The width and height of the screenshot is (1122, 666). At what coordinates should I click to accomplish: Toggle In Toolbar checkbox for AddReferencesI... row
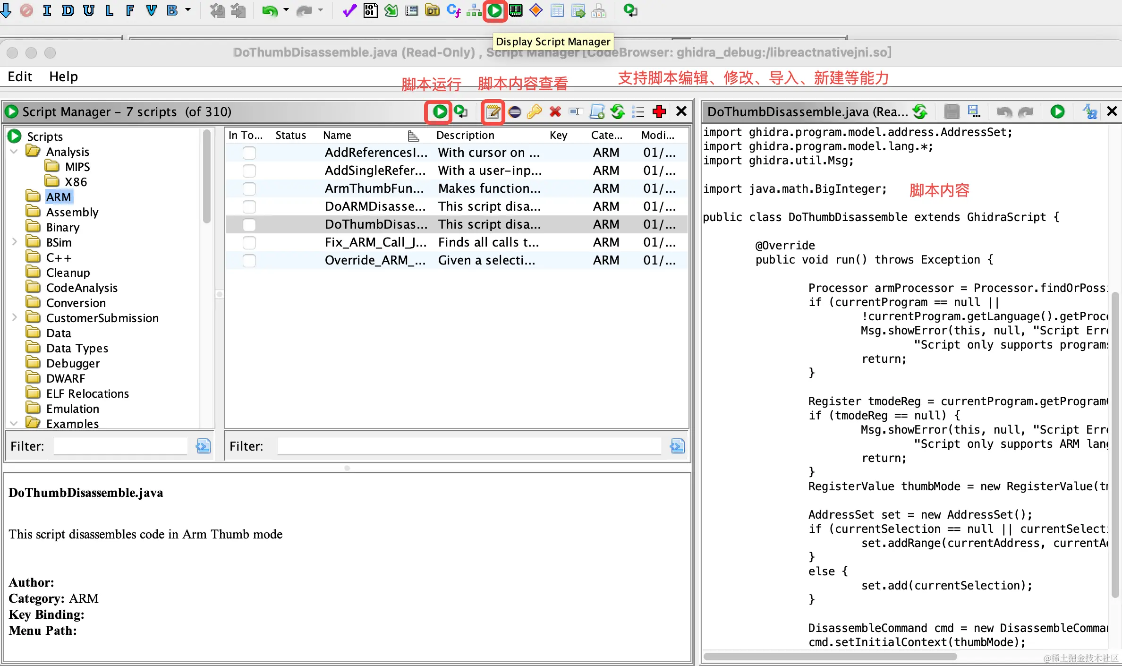[249, 153]
